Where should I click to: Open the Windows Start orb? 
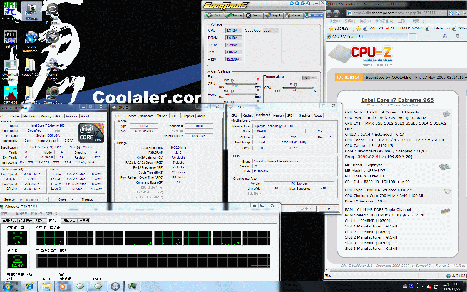coord(7,286)
